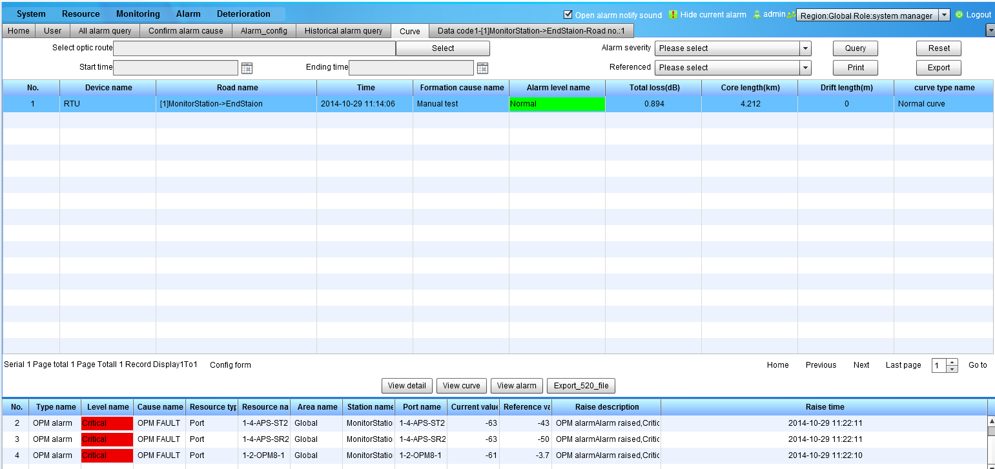
Task: Click the Export_520_file button
Action: (581, 386)
